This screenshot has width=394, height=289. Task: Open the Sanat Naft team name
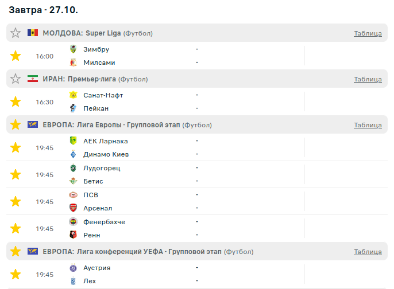(103, 95)
